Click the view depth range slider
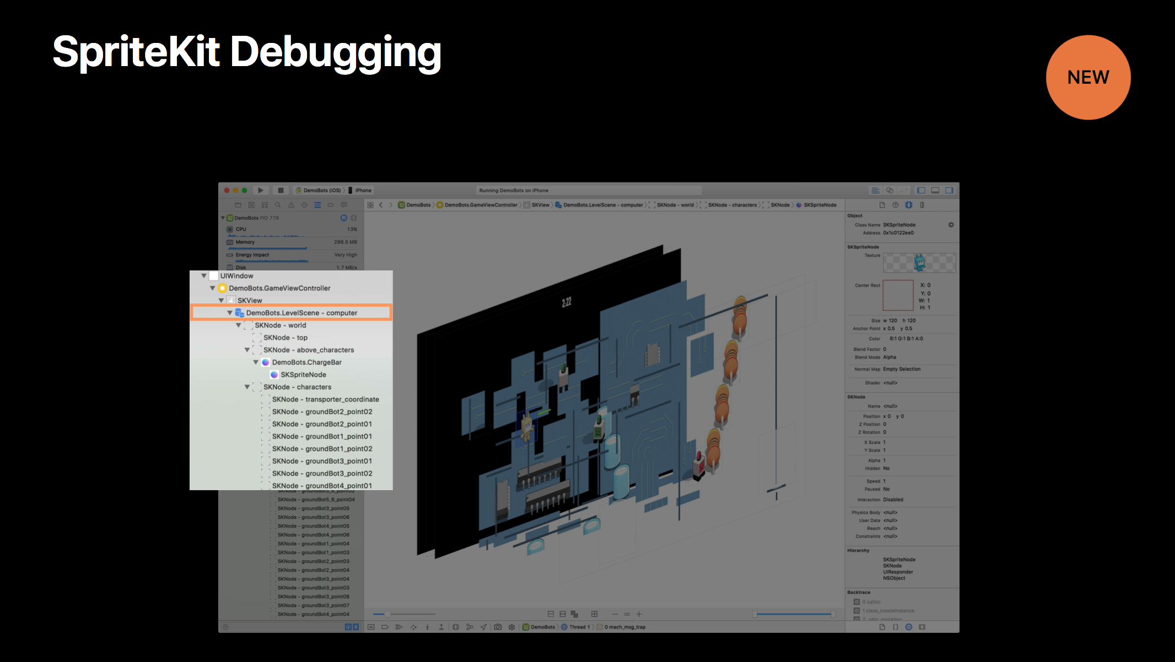 click(794, 614)
